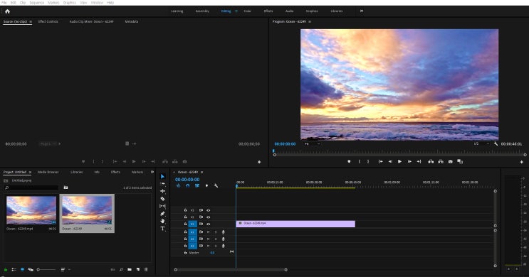Solo audio track A2
Viewport: 529px width, 277px height.
(x=216, y=239)
